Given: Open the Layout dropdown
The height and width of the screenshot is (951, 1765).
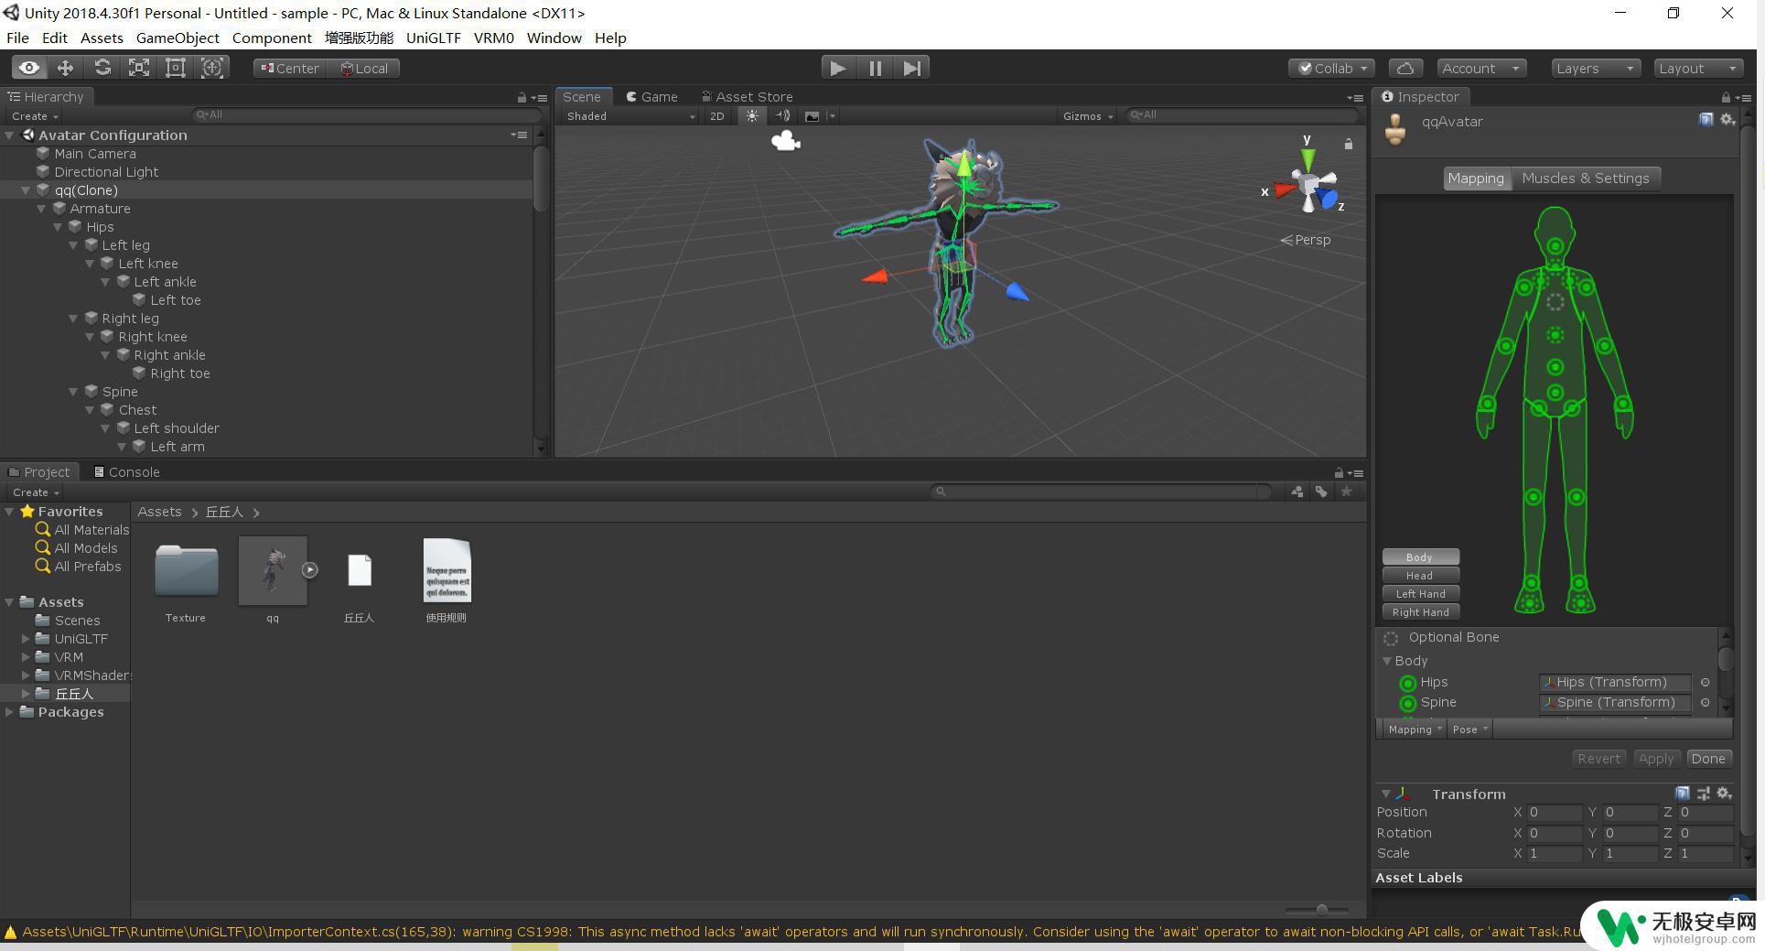Looking at the screenshot, I should tap(1698, 69).
